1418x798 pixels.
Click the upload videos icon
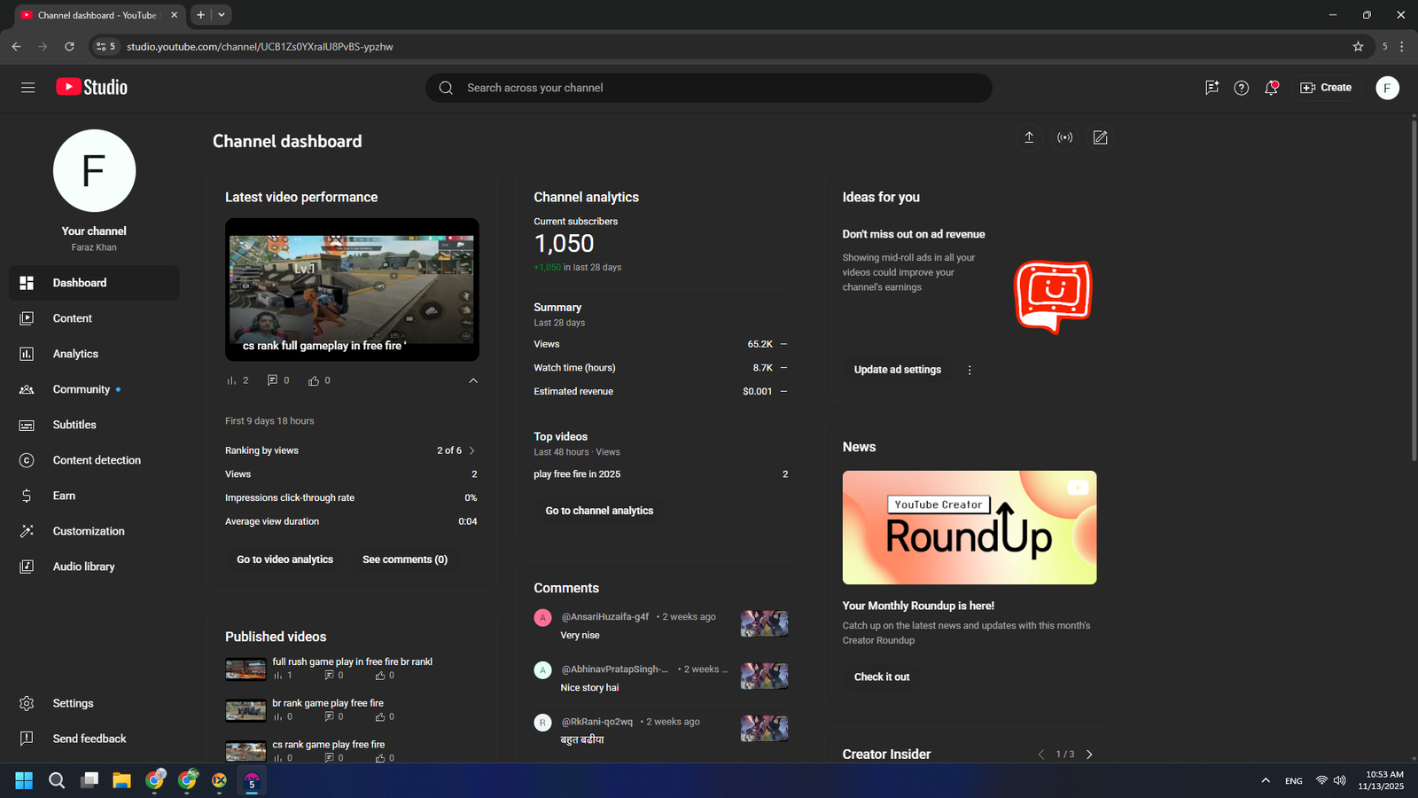click(x=1029, y=137)
